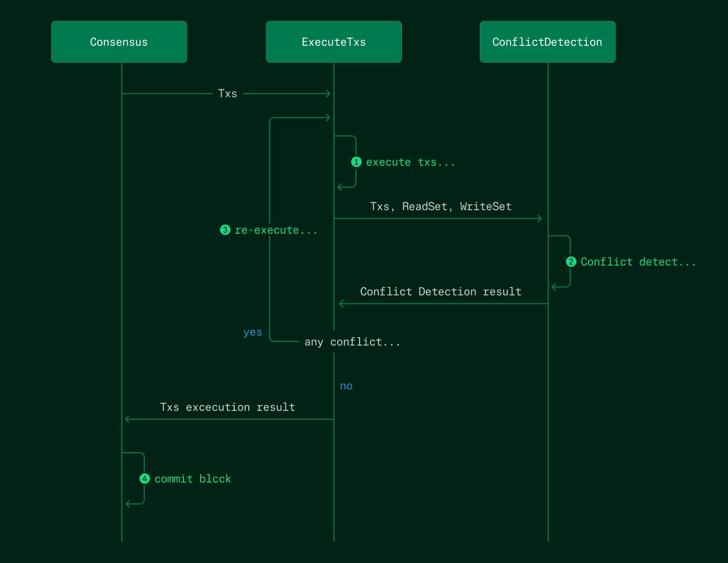Click the arrowhead of the Txs message
This screenshot has height=563, width=728.
[x=328, y=94]
